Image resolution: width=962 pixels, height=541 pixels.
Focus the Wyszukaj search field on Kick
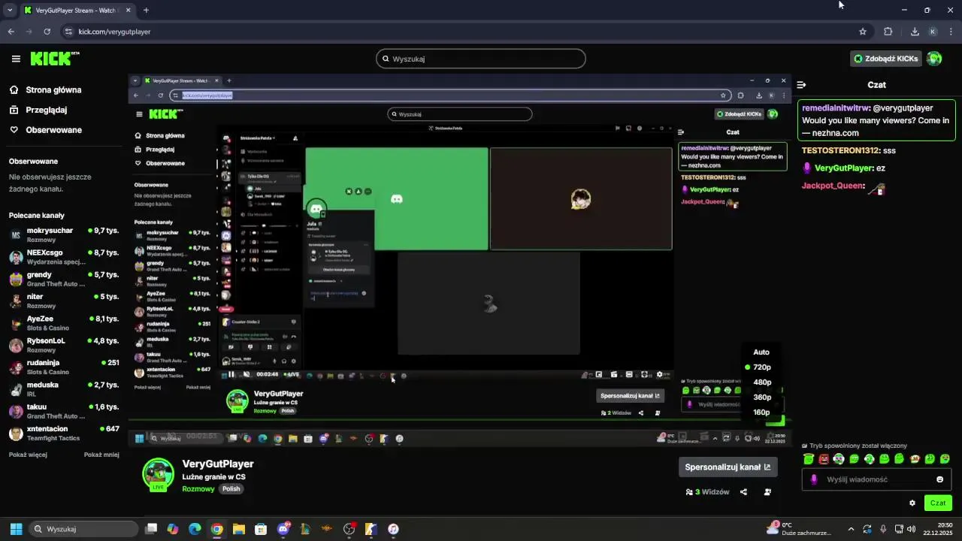481,59
